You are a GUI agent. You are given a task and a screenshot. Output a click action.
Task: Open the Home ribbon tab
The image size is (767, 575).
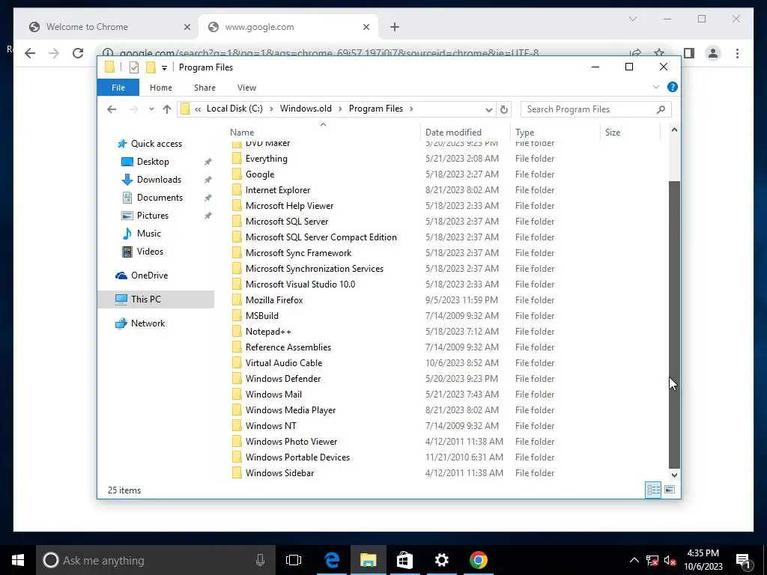161,88
